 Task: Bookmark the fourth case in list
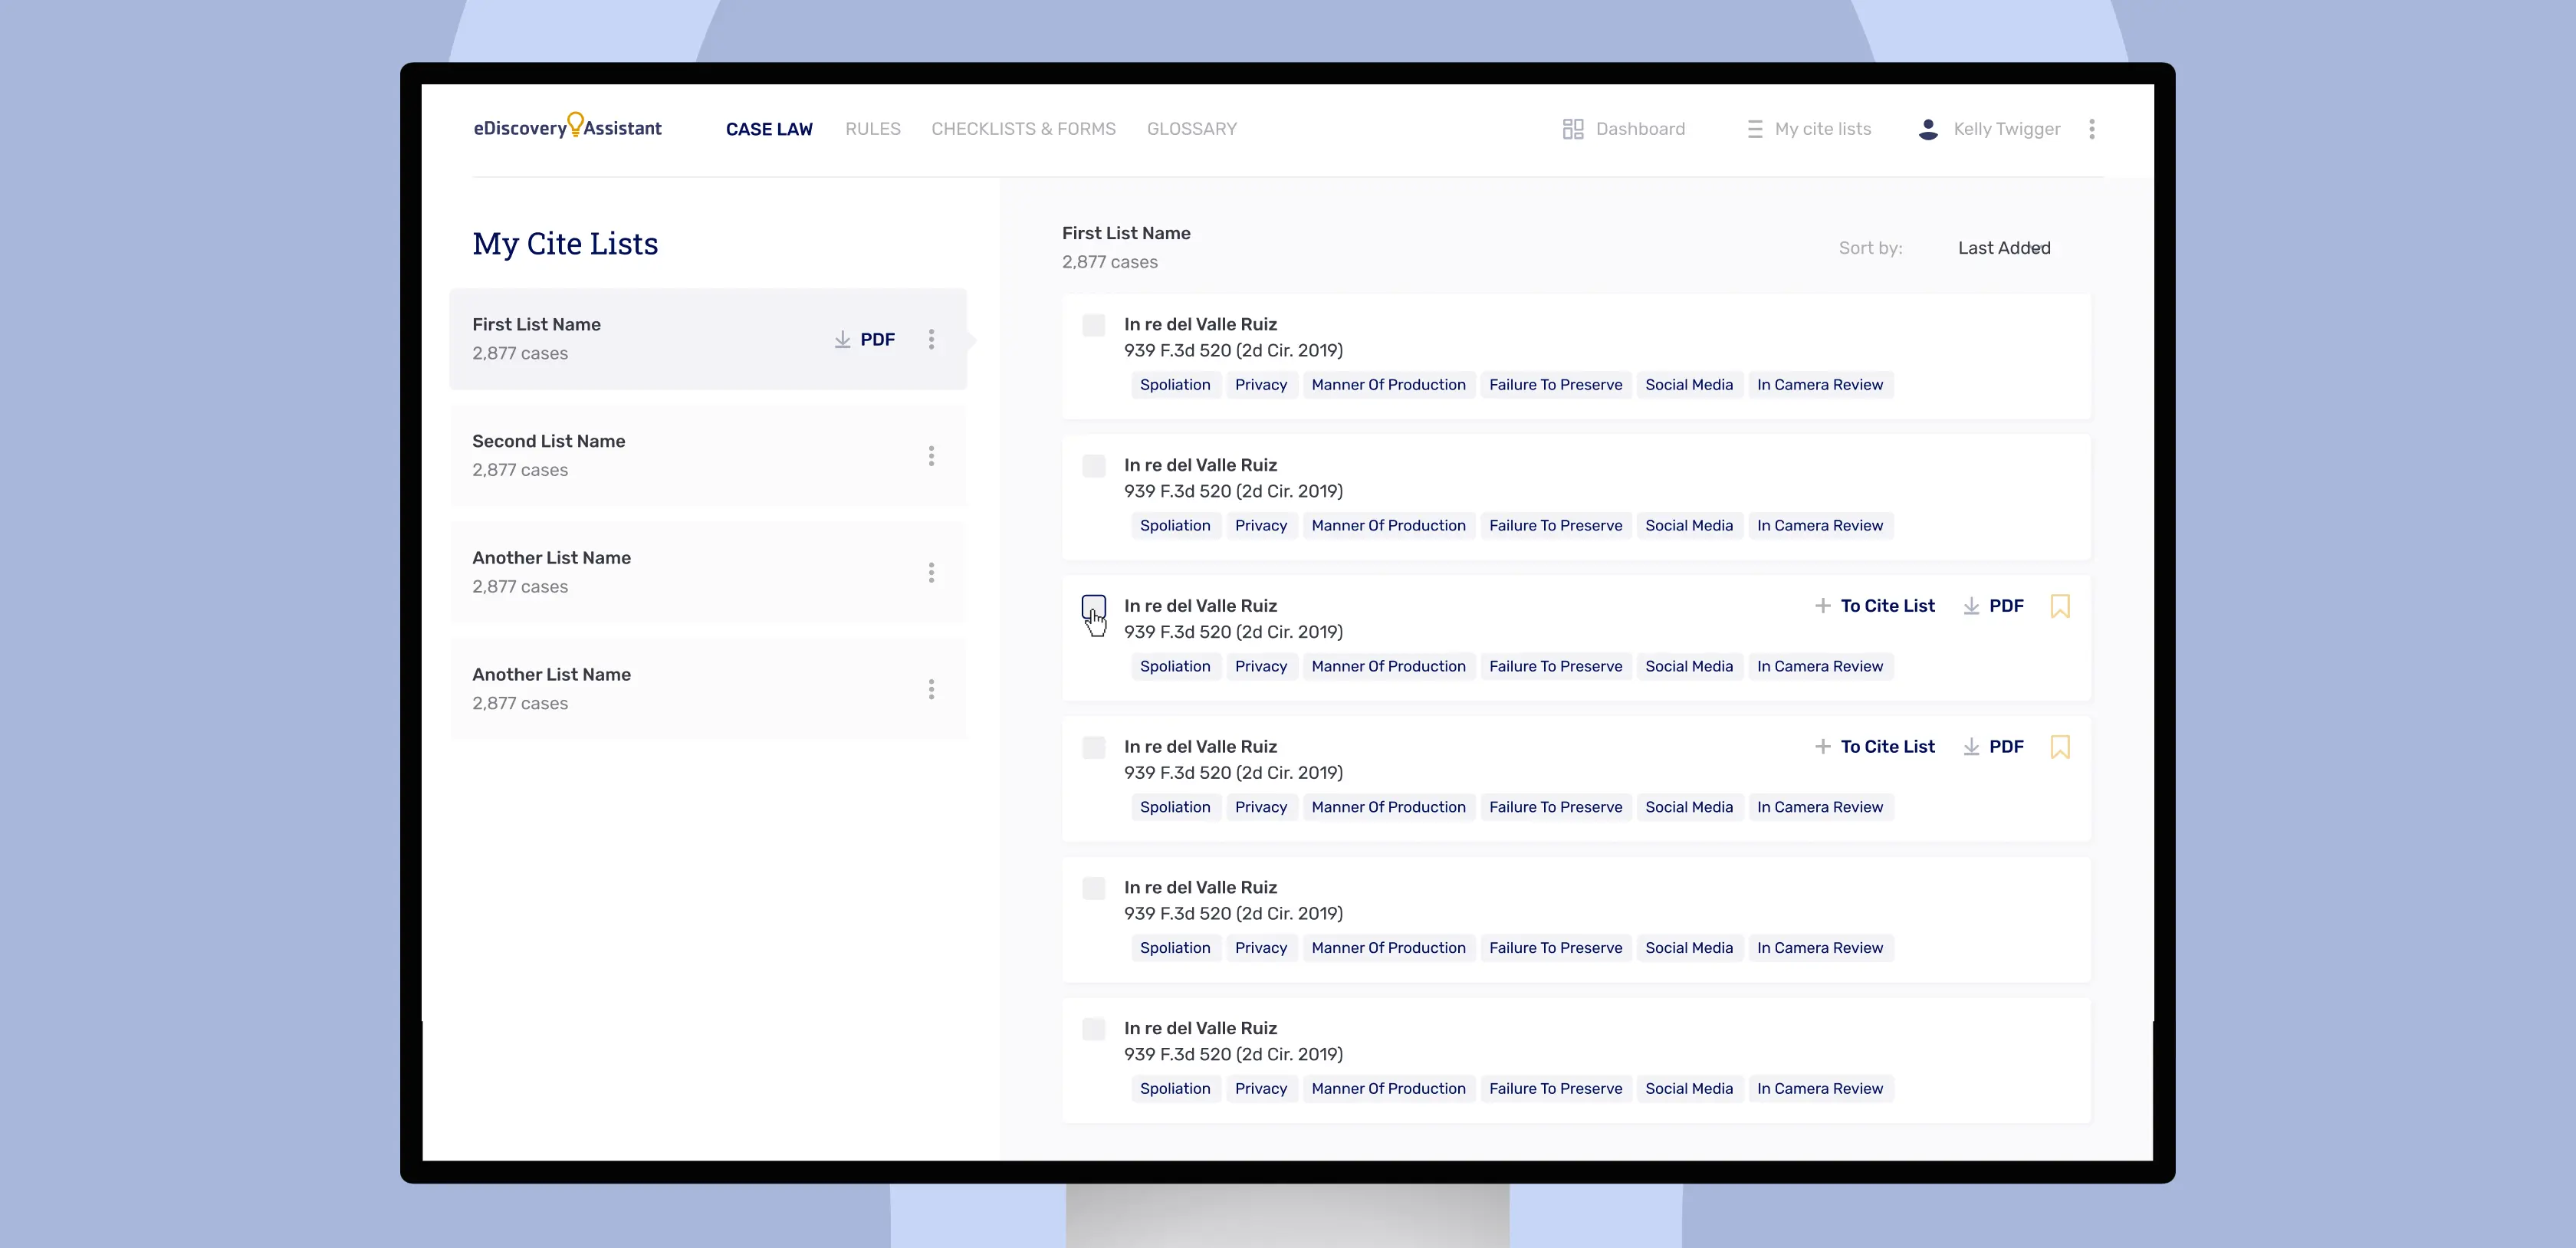2059,747
